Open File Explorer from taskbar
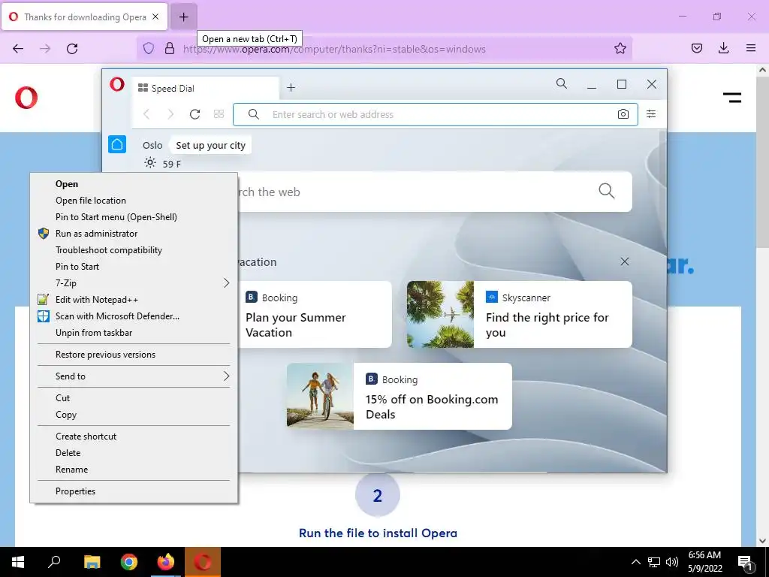The width and height of the screenshot is (769, 577). 92,562
